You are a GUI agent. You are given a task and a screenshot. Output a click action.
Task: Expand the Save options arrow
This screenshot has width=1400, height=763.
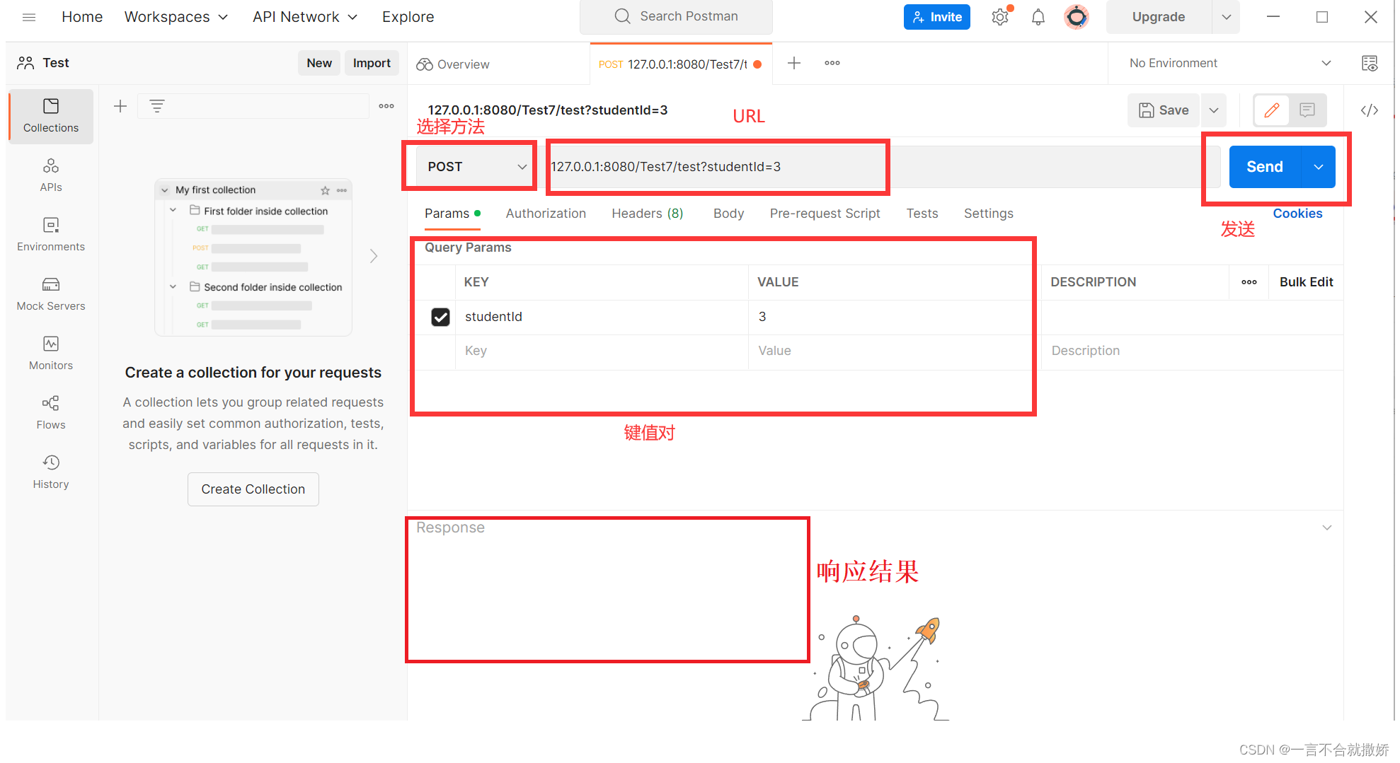tap(1214, 110)
